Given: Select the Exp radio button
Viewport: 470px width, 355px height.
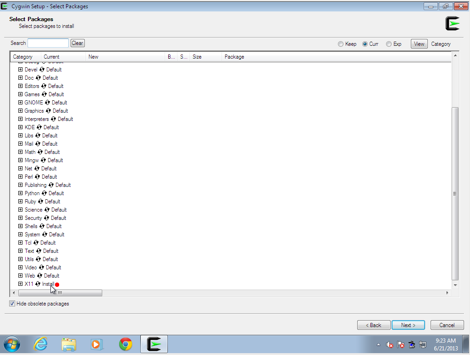Looking at the screenshot, I should coord(389,44).
